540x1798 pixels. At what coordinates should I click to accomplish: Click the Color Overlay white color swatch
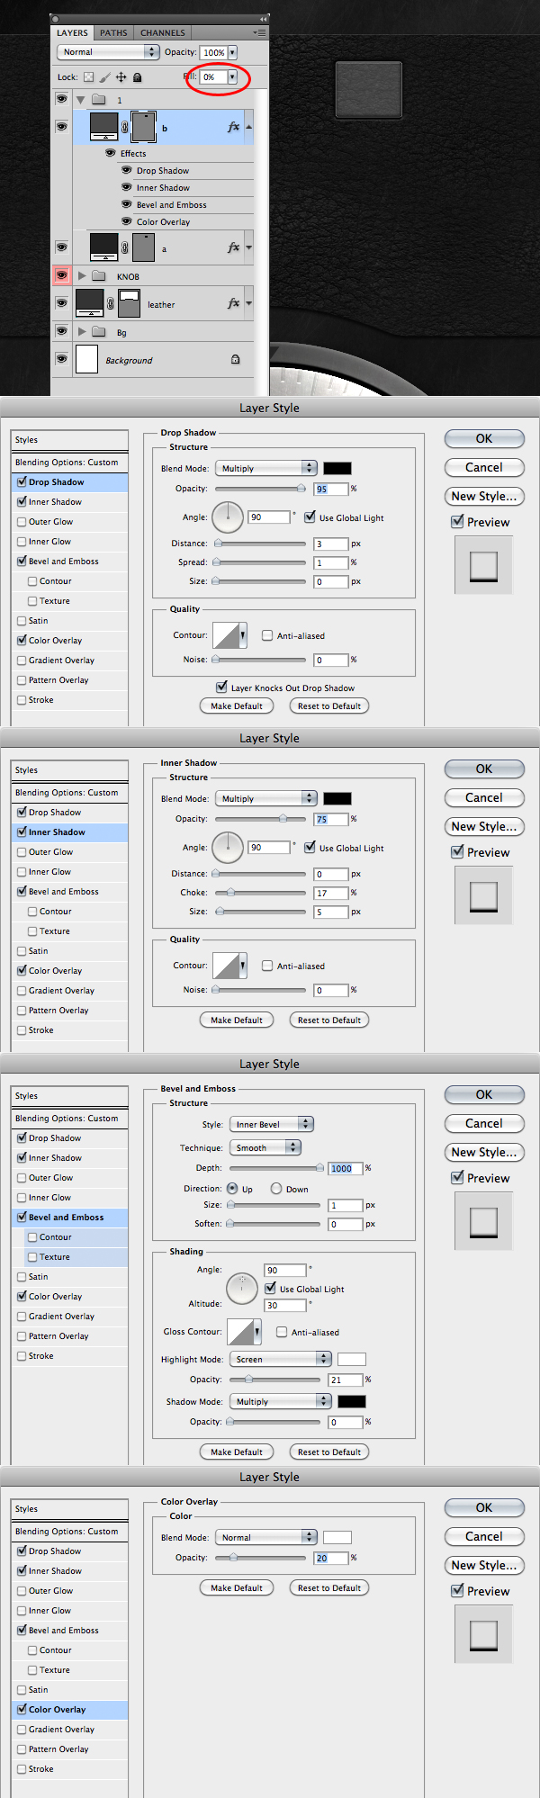point(337,1537)
